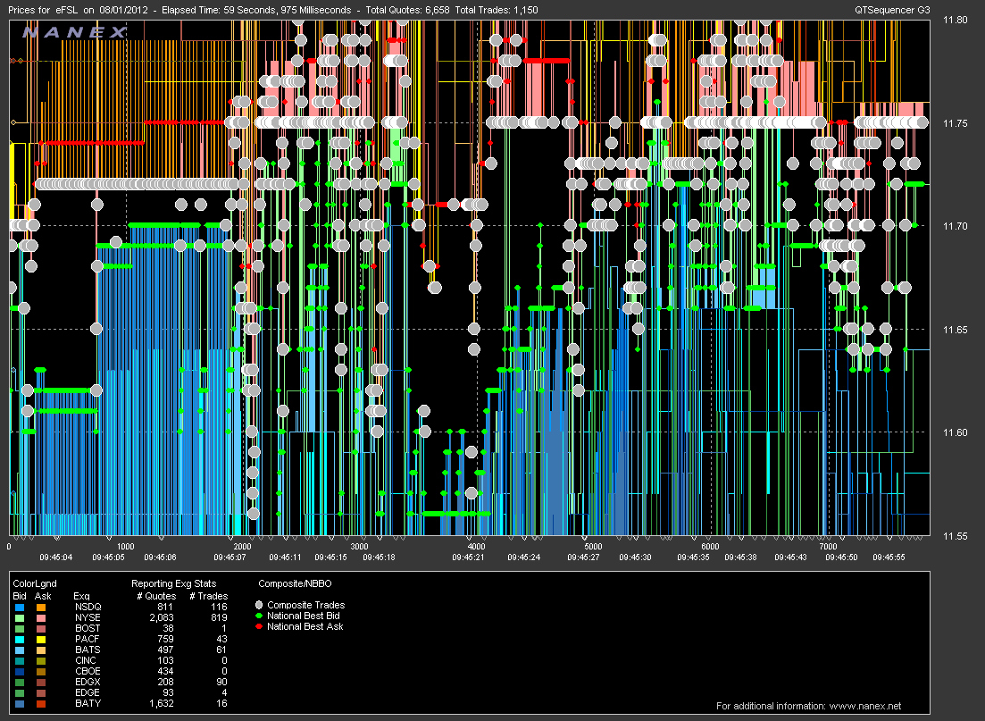
Task: Click the 11.60 price axis label
Action: [956, 432]
